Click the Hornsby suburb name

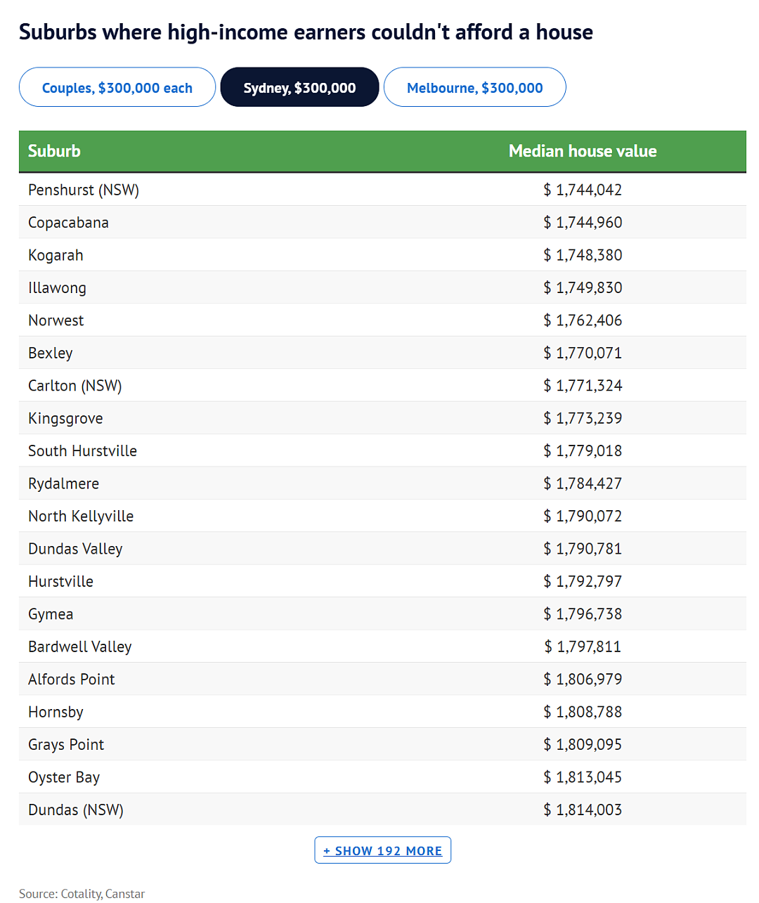point(56,712)
